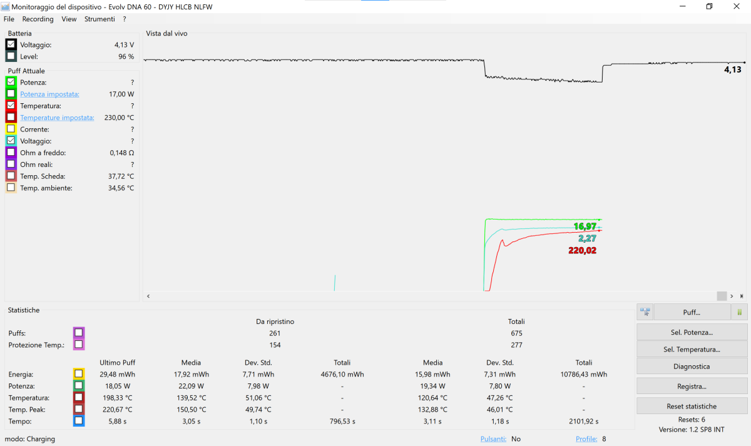The width and height of the screenshot is (751, 446).
Task: Click the 'modo: Charging' status text
Action: pyautogui.click(x=29, y=439)
